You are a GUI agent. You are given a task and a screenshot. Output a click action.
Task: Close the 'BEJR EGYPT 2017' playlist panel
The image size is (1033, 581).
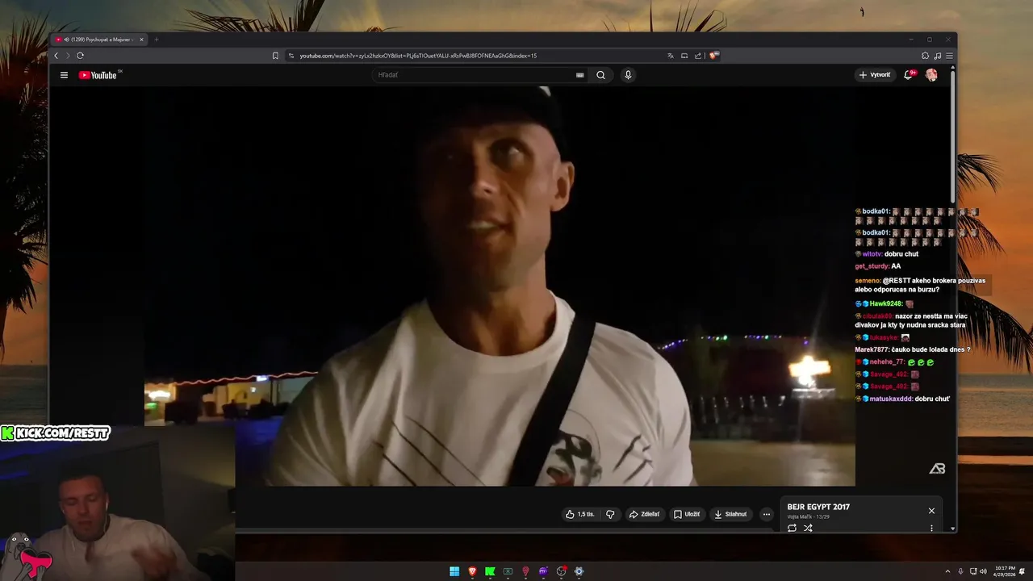931,511
